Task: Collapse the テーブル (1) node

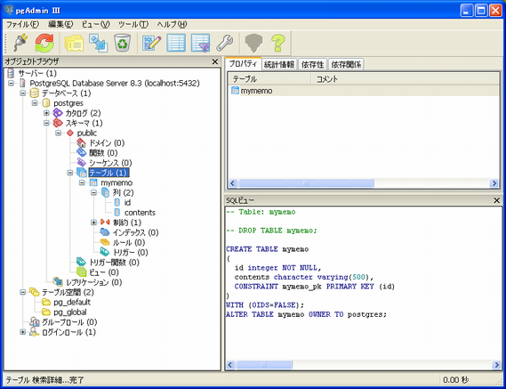Action: tap(70, 173)
